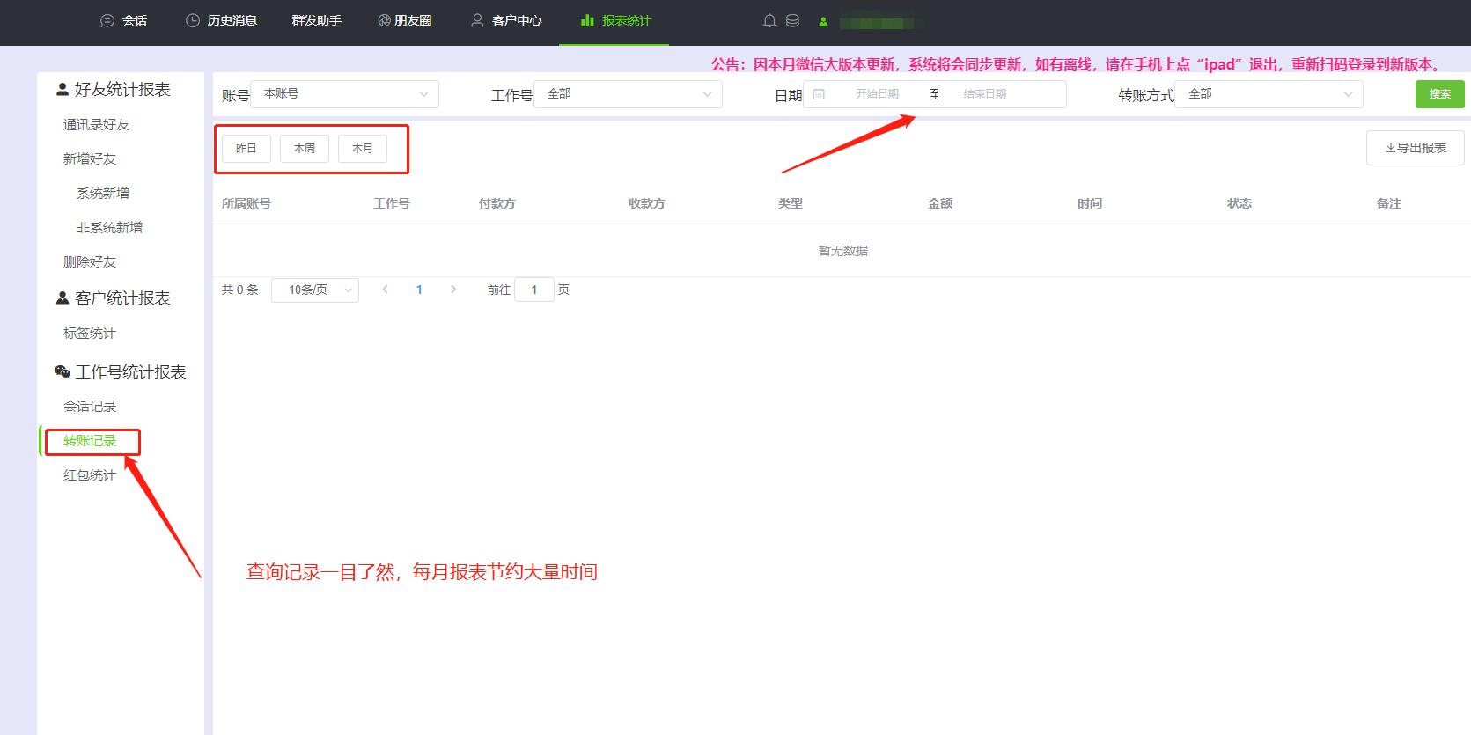The width and height of the screenshot is (1471, 735).
Task: Open 删除好友 in sidebar
Action: point(90,262)
